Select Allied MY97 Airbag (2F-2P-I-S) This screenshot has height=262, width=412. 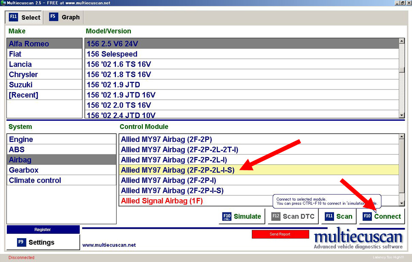[259, 190]
